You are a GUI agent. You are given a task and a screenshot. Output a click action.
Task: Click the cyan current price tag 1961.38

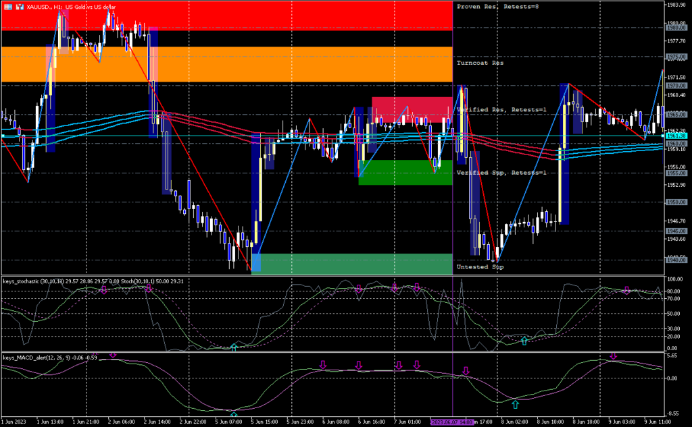pyautogui.click(x=676, y=136)
